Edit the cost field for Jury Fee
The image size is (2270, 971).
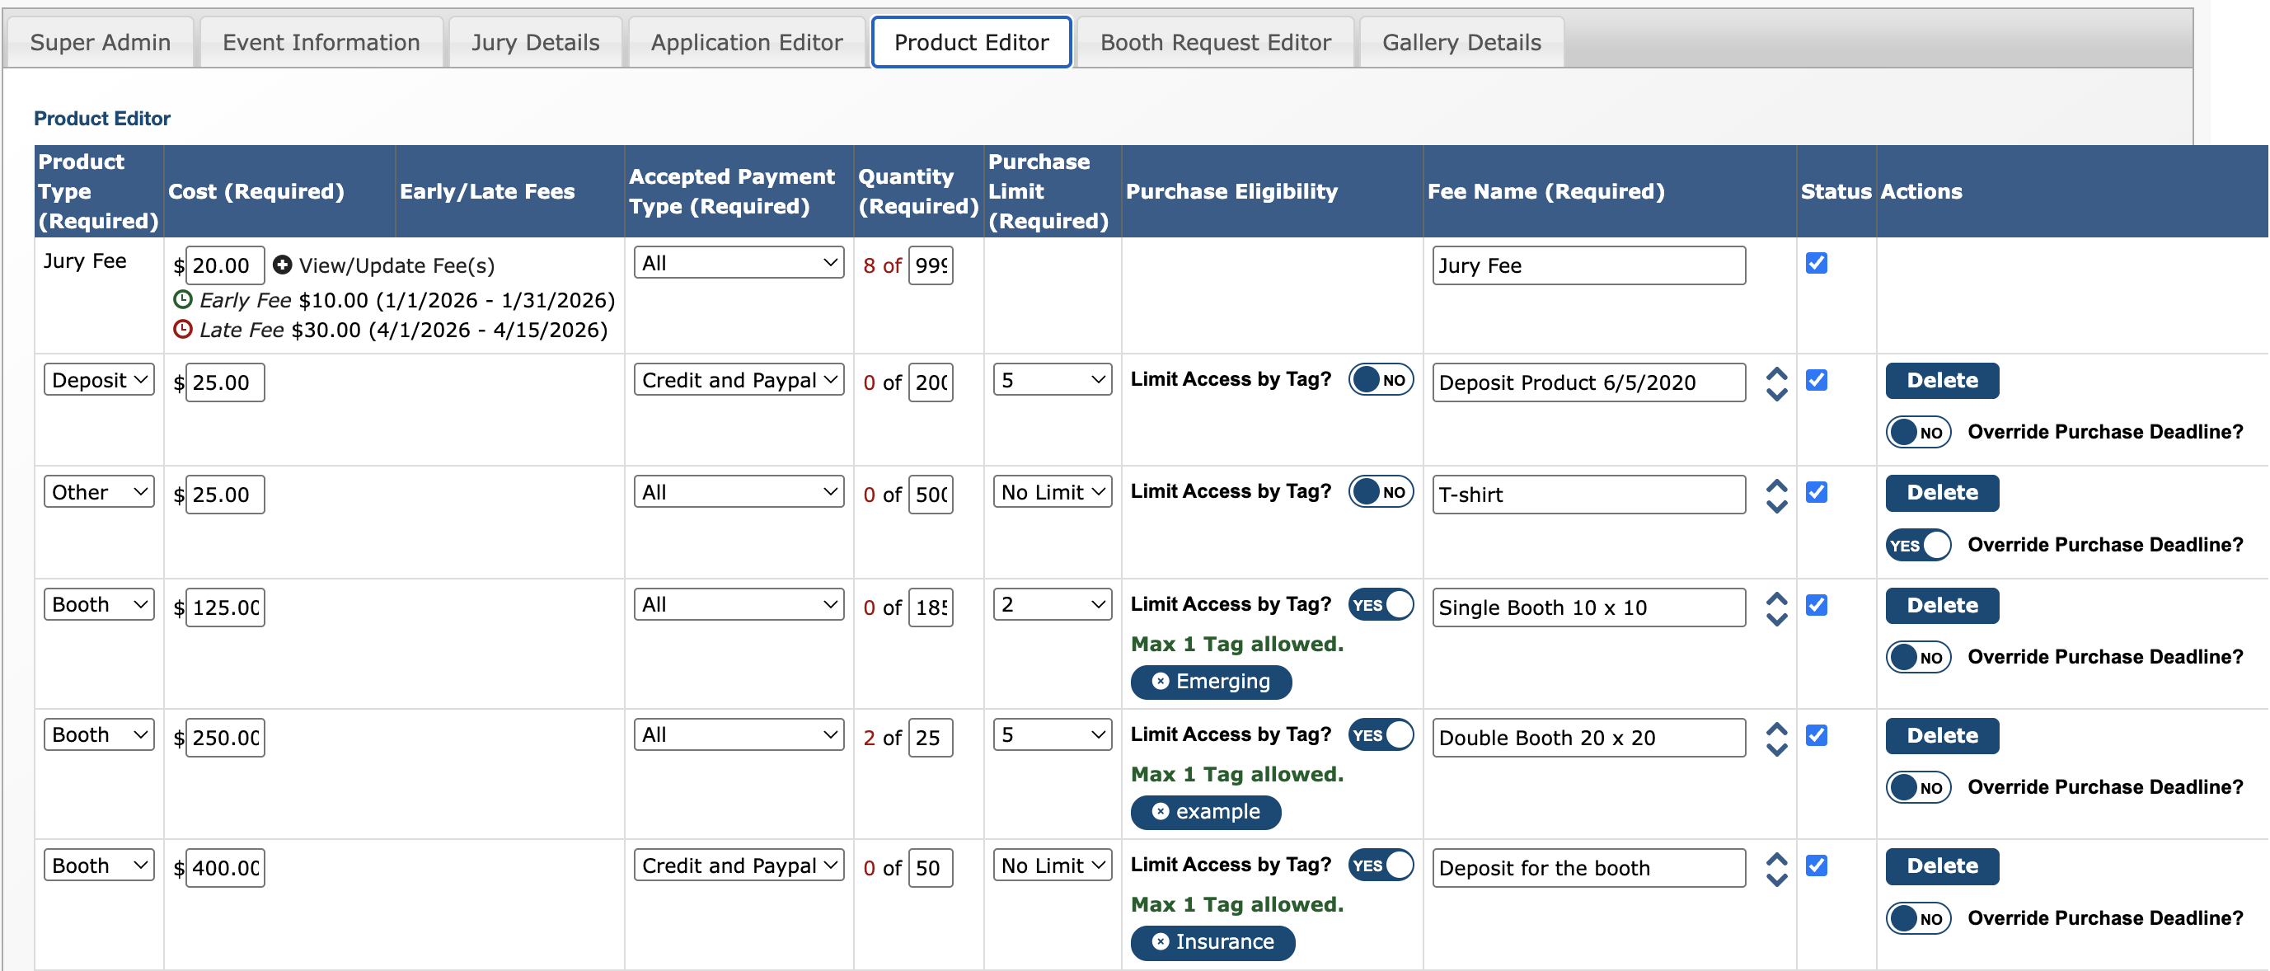pos(224,265)
